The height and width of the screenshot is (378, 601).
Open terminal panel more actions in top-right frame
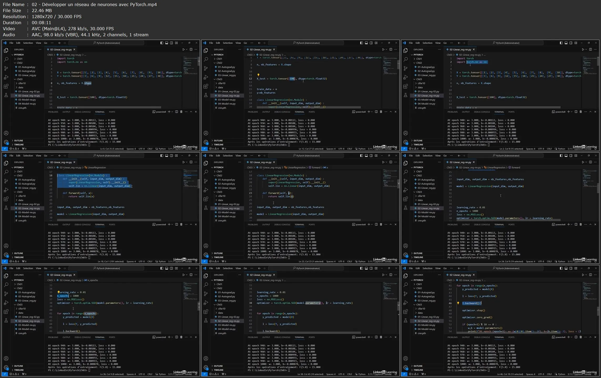585,112
